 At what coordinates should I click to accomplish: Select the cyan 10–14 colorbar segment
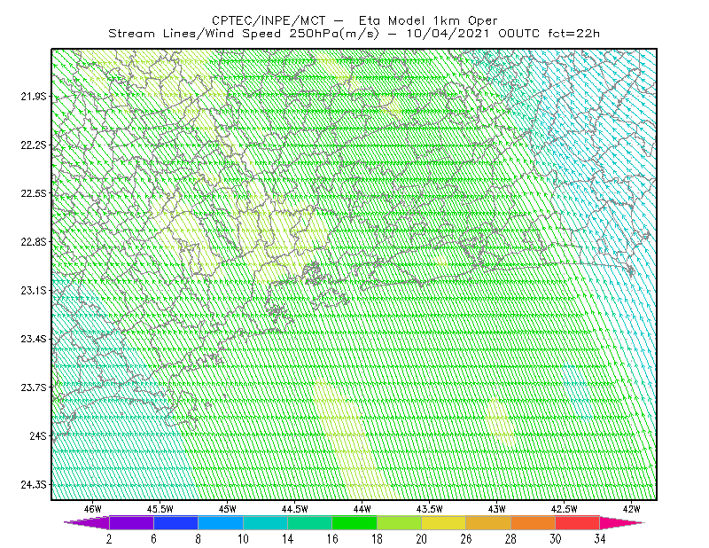(265, 522)
